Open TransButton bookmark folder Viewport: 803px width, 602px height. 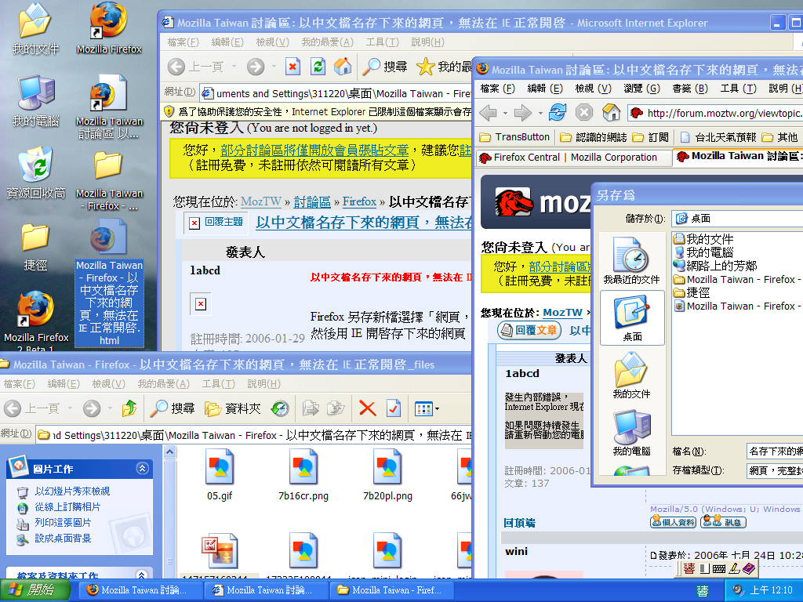(x=514, y=137)
